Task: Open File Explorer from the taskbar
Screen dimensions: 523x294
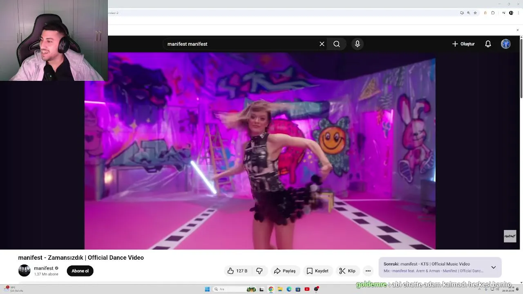Action: pos(280,289)
